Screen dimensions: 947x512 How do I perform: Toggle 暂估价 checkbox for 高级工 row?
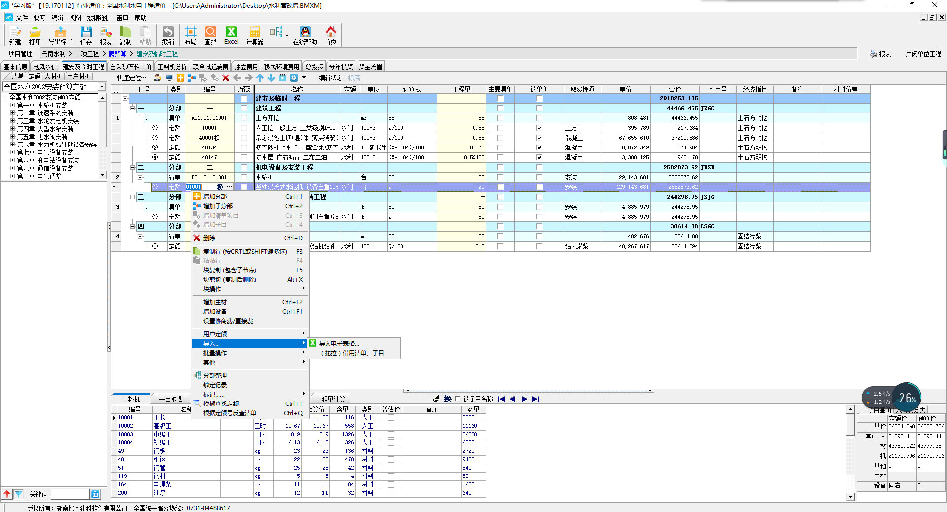[391, 426]
